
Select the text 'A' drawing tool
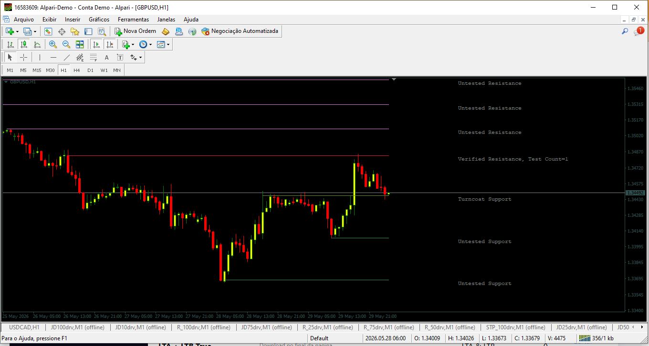click(x=106, y=57)
